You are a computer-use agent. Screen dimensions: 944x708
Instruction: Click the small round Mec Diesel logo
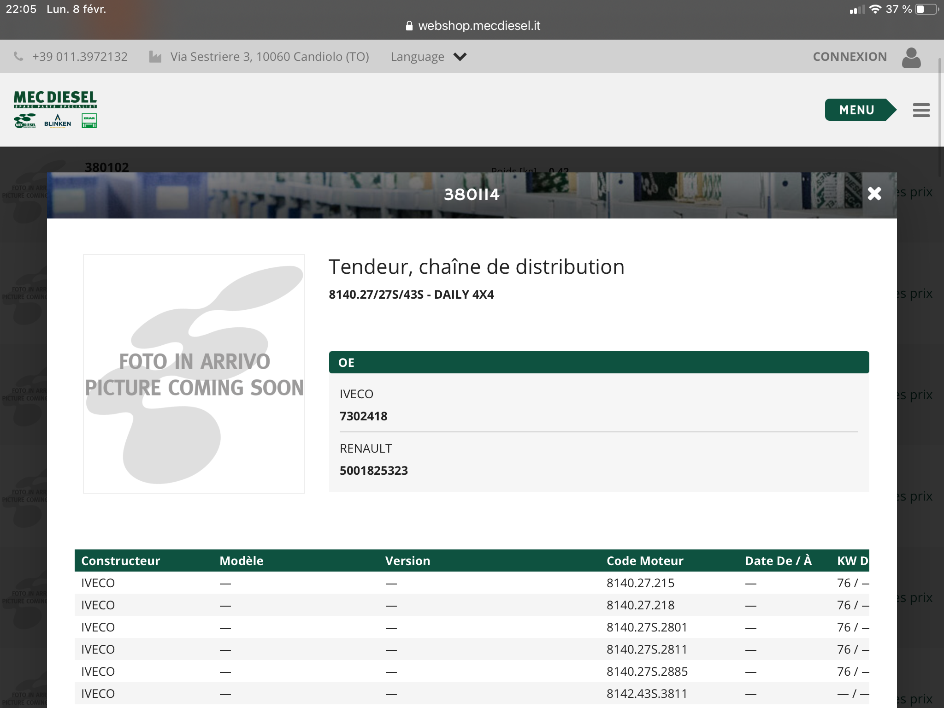point(25,121)
